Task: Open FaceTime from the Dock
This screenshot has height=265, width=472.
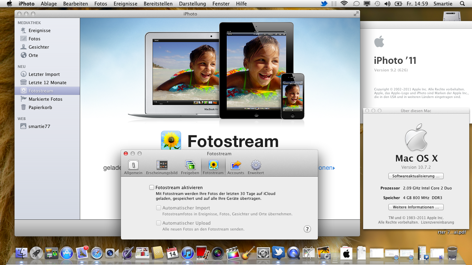Action: (x=112, y=253)
